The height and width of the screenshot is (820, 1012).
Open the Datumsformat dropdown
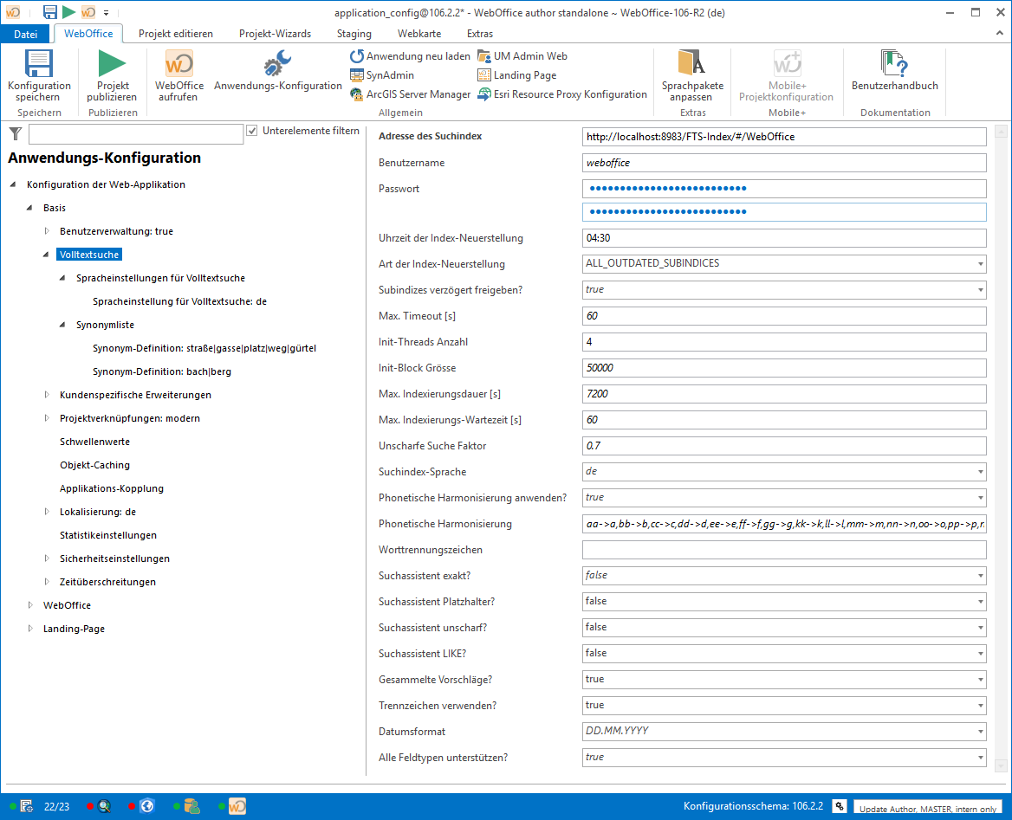(980, 732)
